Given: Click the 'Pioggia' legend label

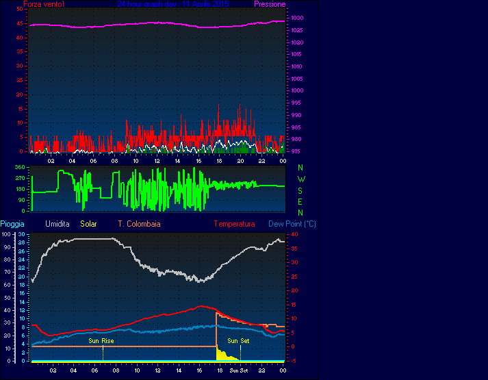Looking at the screenshot, I should [12, 224].
